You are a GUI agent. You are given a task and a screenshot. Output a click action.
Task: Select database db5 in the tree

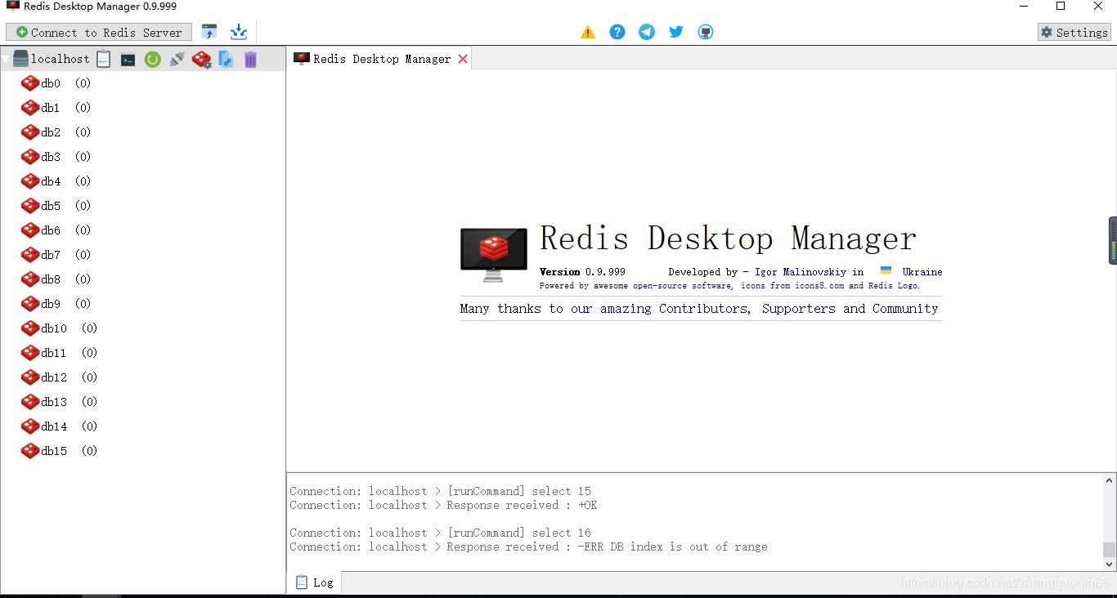pos(56,206)
